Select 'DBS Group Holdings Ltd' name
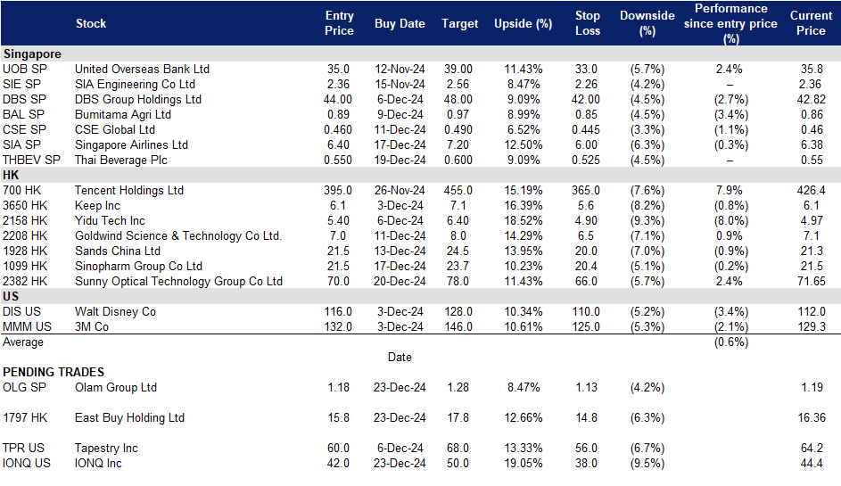This screenshot has height=486, width=841. click(x=138, y=99)
